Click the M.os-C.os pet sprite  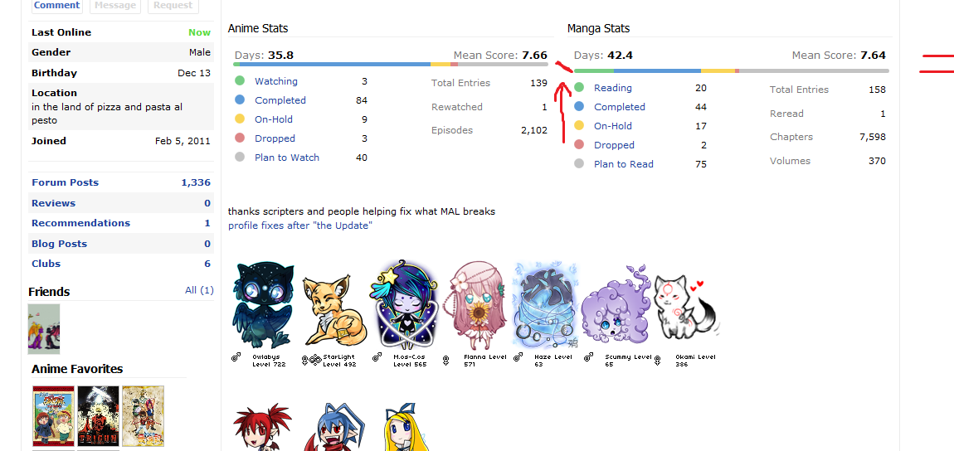[404, 305]
